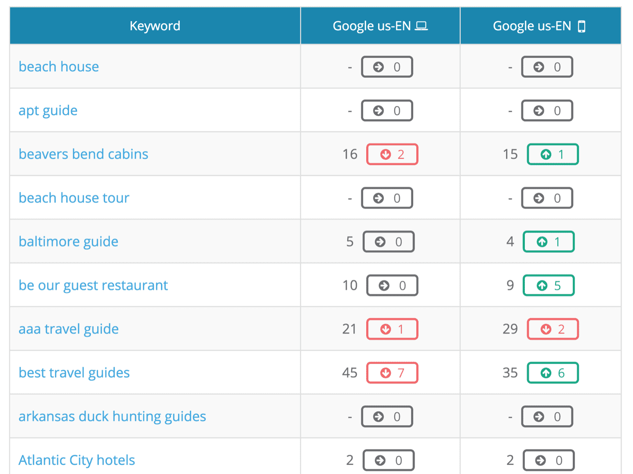The height and width of the screenshot is (474, 633).
Task: Select the Keyword column header
Action: point(155,25)
